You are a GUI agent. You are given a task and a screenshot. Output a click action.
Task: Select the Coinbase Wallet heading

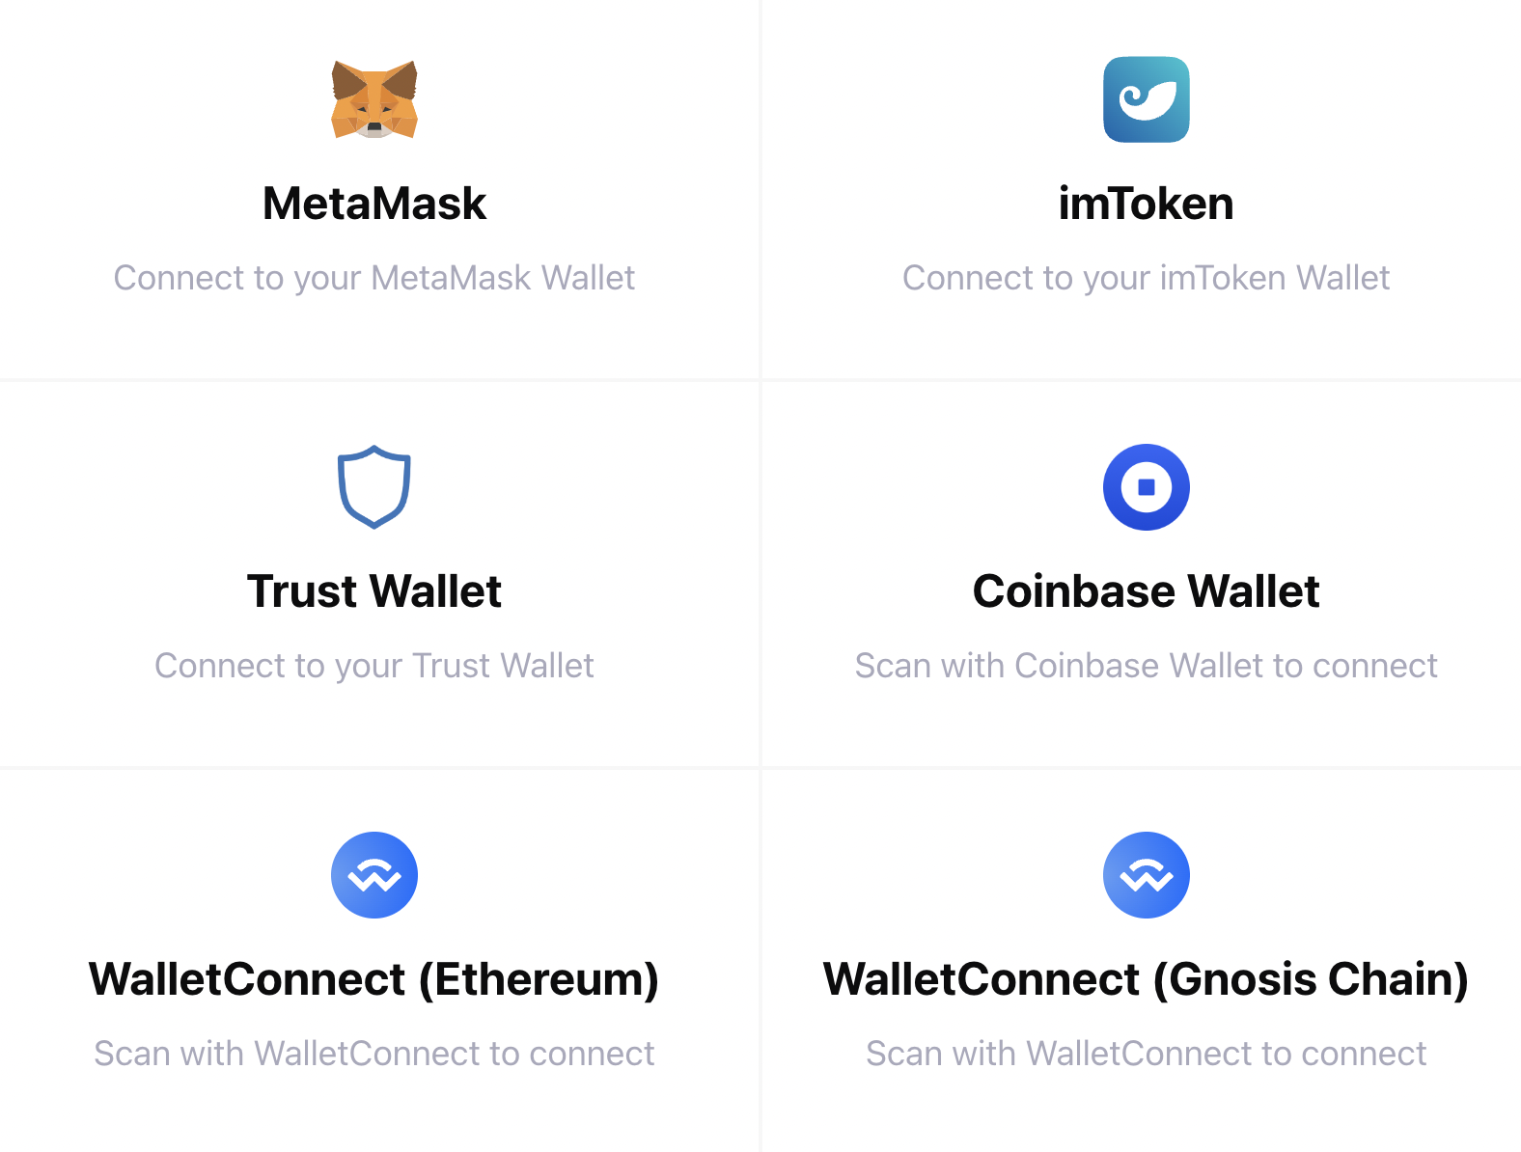coord(1147,591)
